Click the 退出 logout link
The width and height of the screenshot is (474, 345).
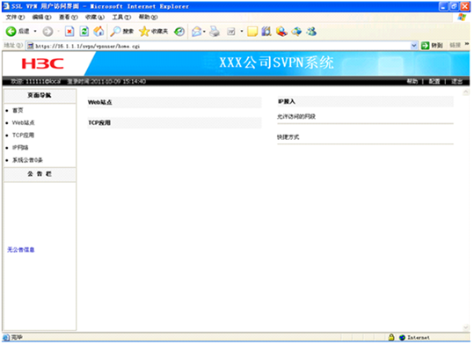456,81
